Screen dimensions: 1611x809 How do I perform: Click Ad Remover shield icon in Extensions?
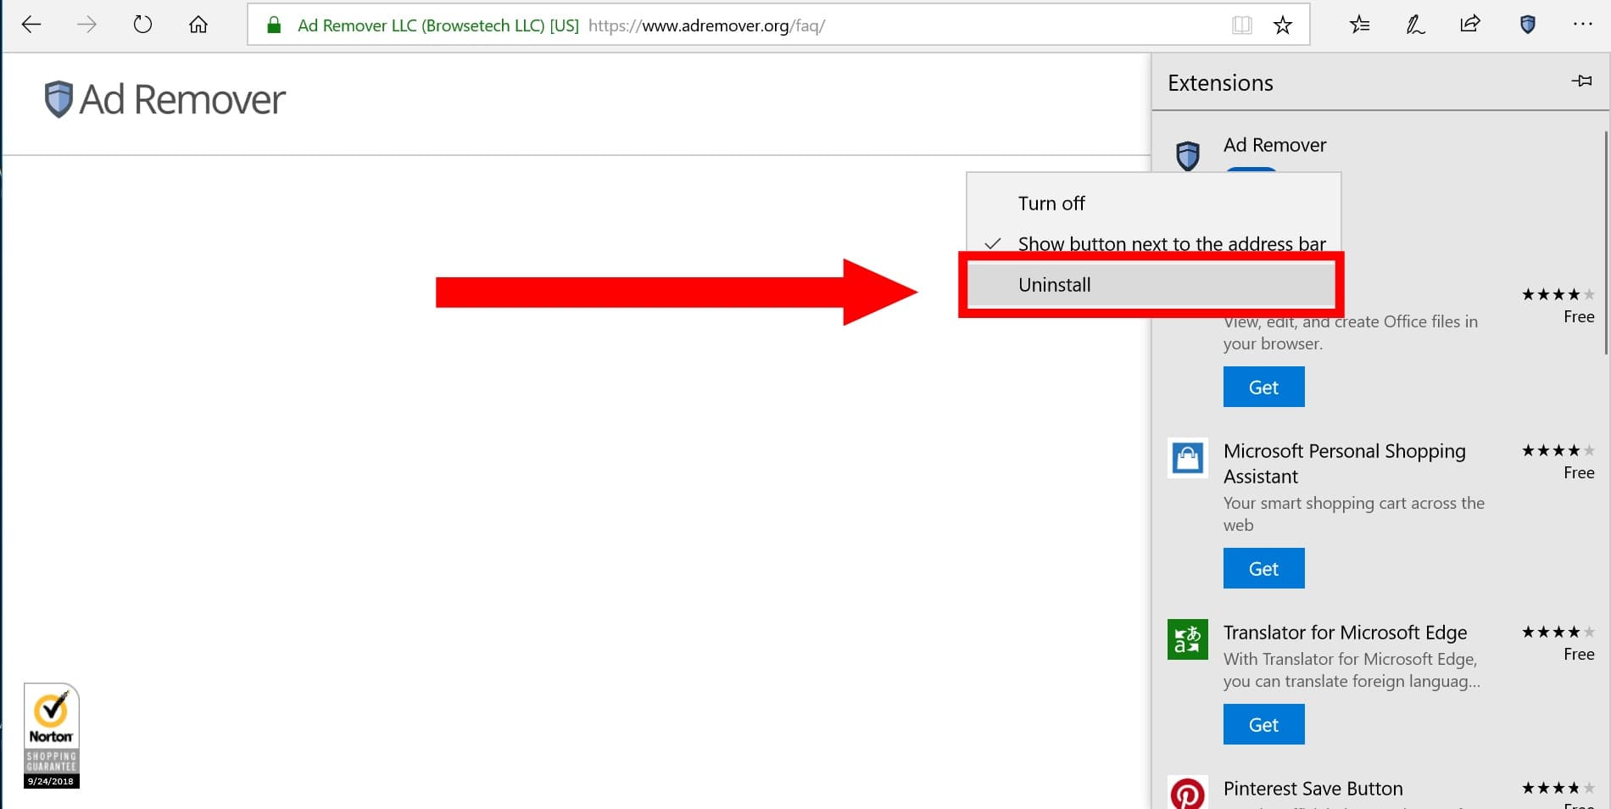point(1188,156)
